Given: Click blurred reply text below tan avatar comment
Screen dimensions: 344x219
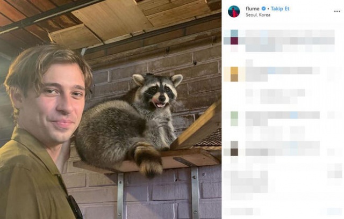Looking at the screenshot, I should 283,97.
